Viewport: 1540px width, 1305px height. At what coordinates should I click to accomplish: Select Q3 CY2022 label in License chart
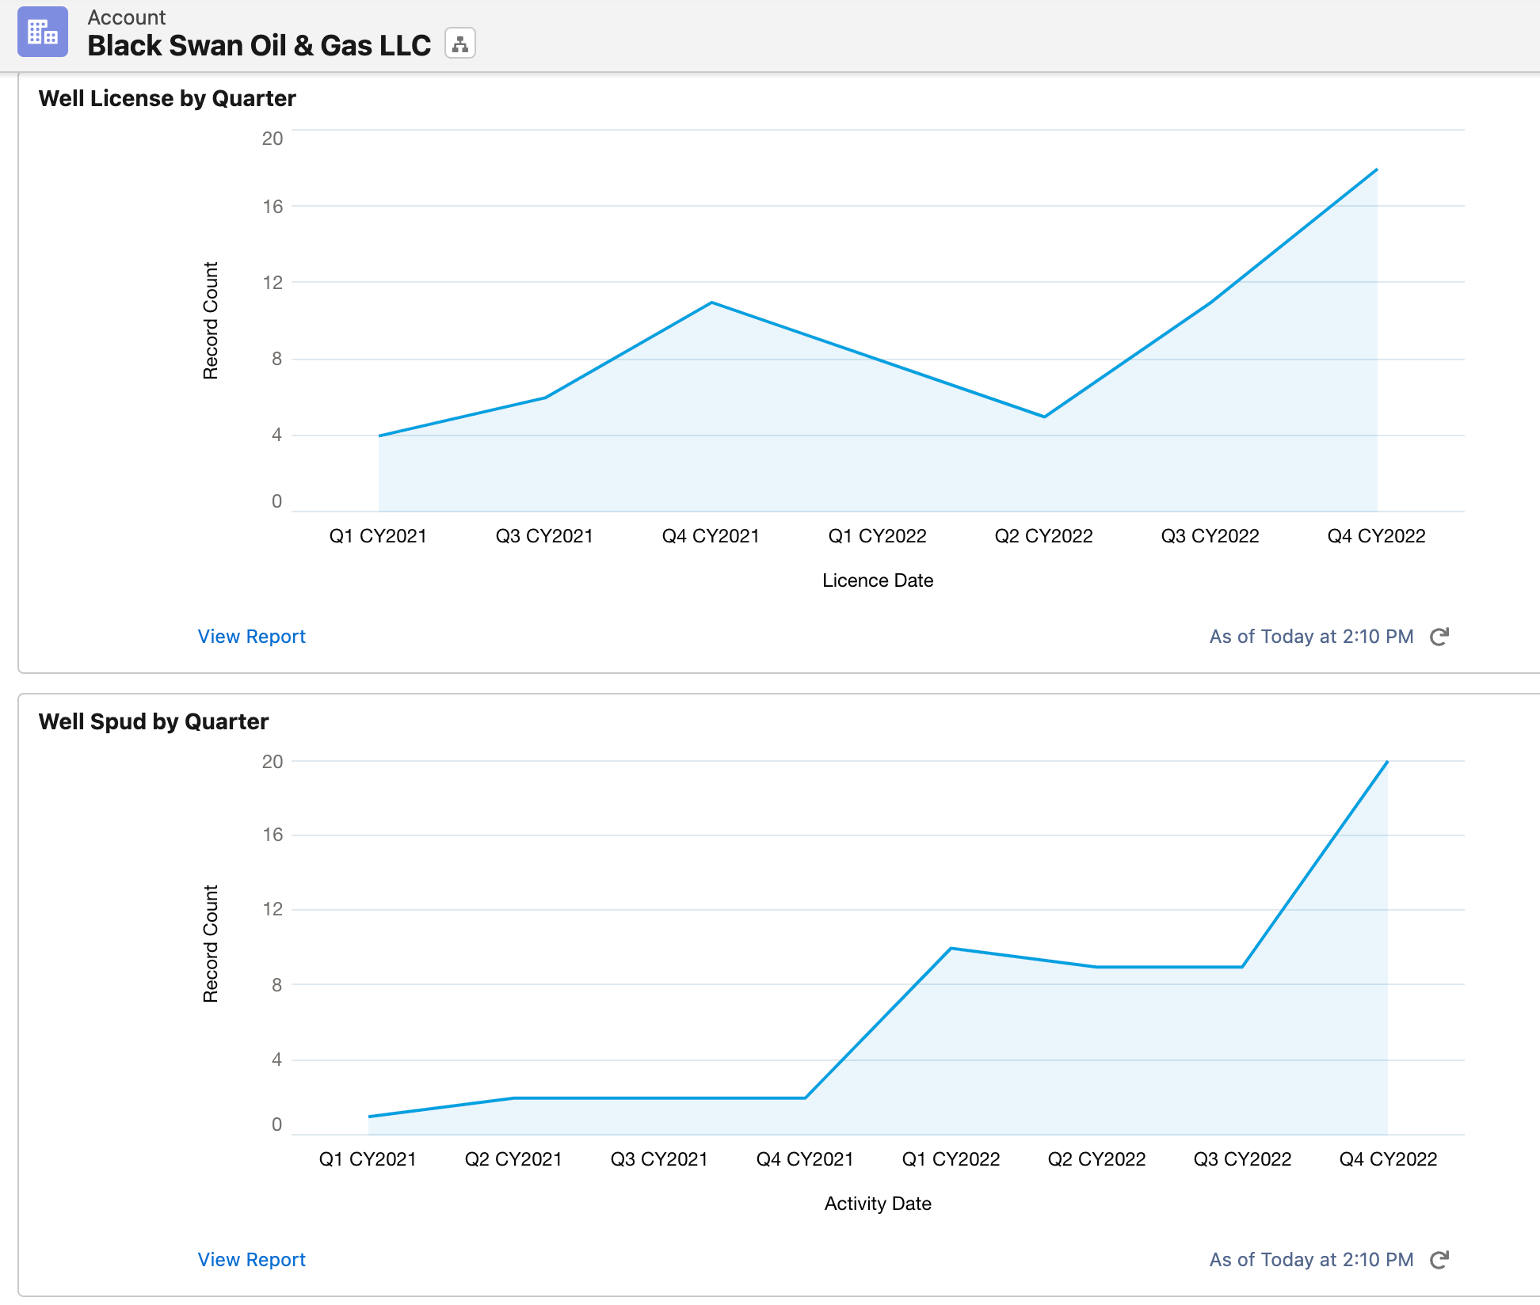pyautogui.click(x=1210, y=536)
